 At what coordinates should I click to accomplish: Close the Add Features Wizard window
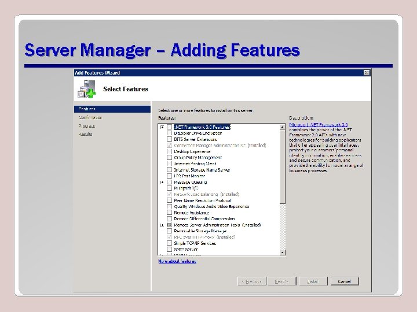click(x=367, y=72)
